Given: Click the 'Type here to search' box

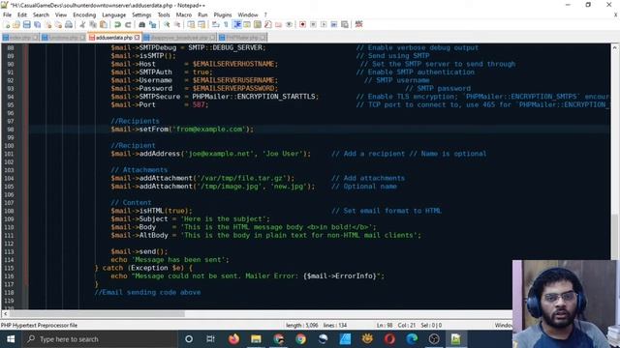Looking at the screenshot, I should [x=100, y=339].
